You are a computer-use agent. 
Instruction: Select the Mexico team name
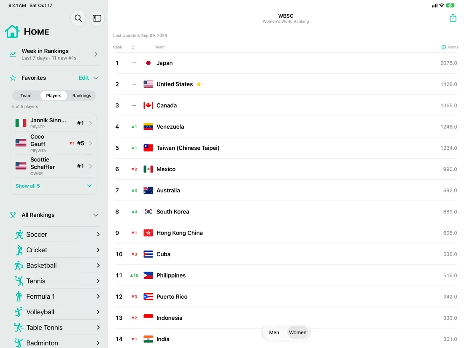click(x=166, y=169)
